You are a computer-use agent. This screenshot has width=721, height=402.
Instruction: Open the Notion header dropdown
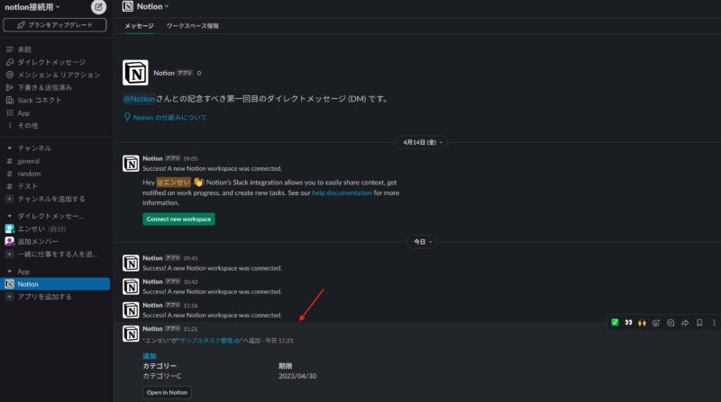pyautogui.click(x=152, y=6)
